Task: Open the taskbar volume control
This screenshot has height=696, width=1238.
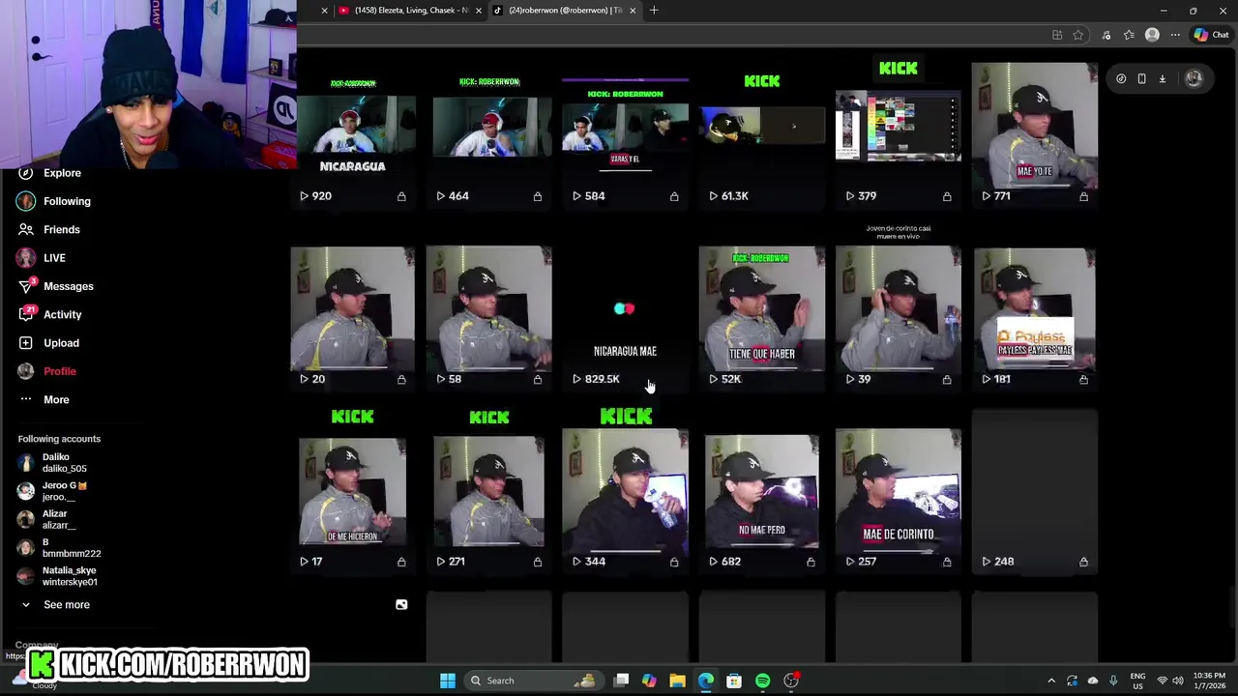Action: pyautogui.click(x=1178, y=681)
